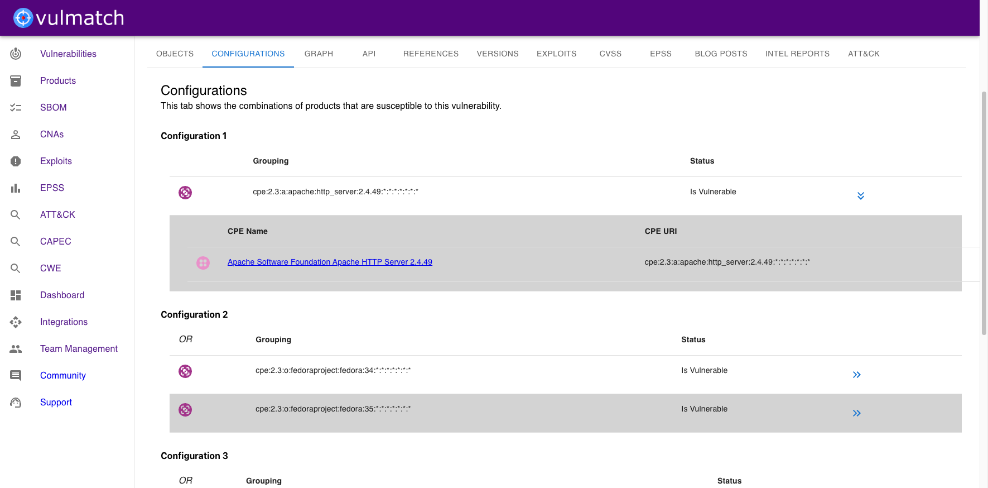Screen dimensions: 988x488
Task: Switch to the GRAPH tab
Action: point(319,54)
